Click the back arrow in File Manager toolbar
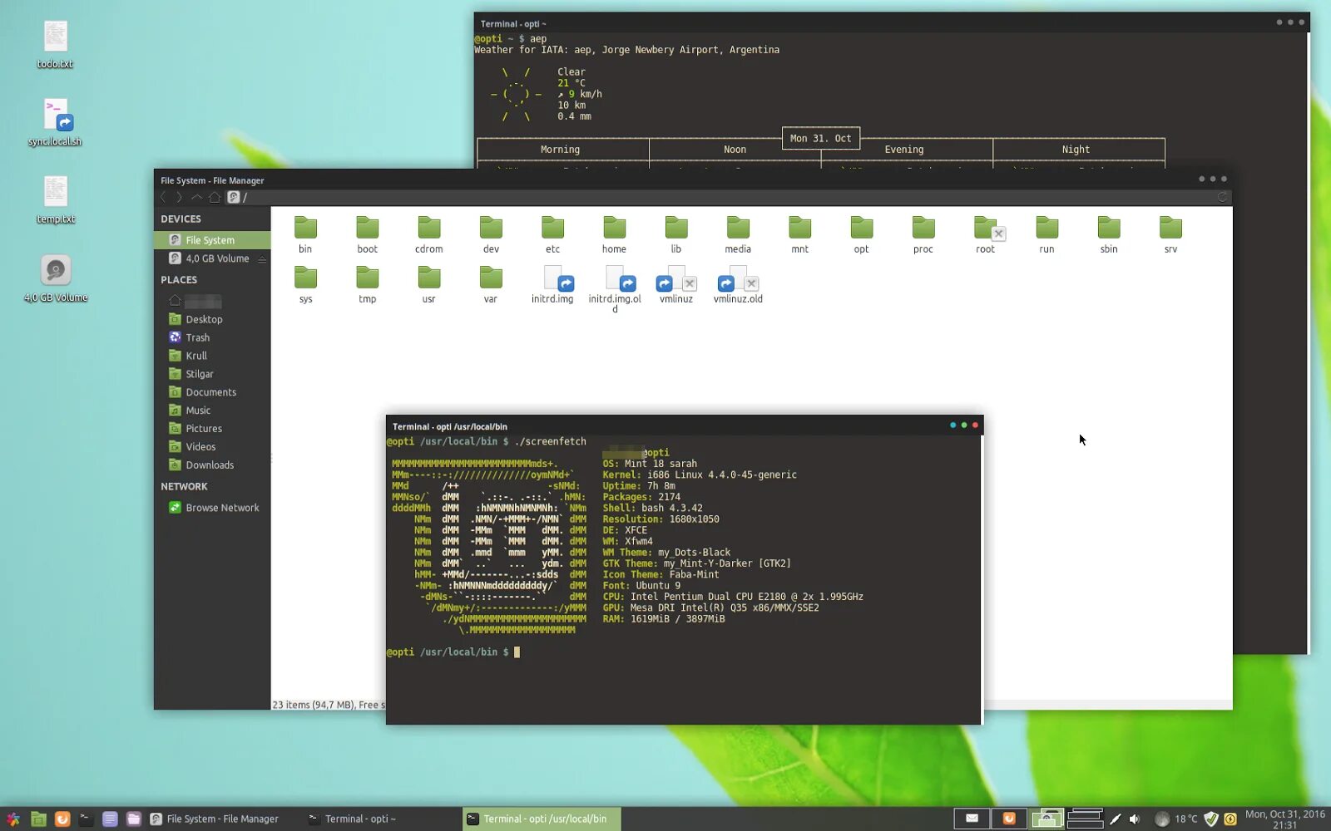This screenshot has width=1331, height=831. click(x=163, y=197)
